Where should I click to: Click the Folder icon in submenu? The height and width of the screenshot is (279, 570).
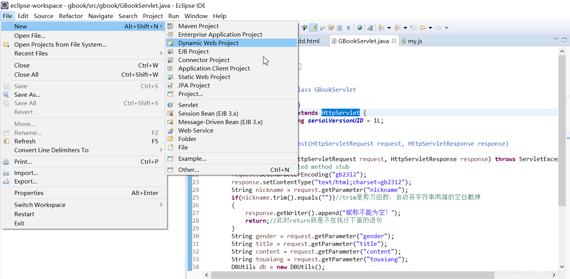[171, 139]
